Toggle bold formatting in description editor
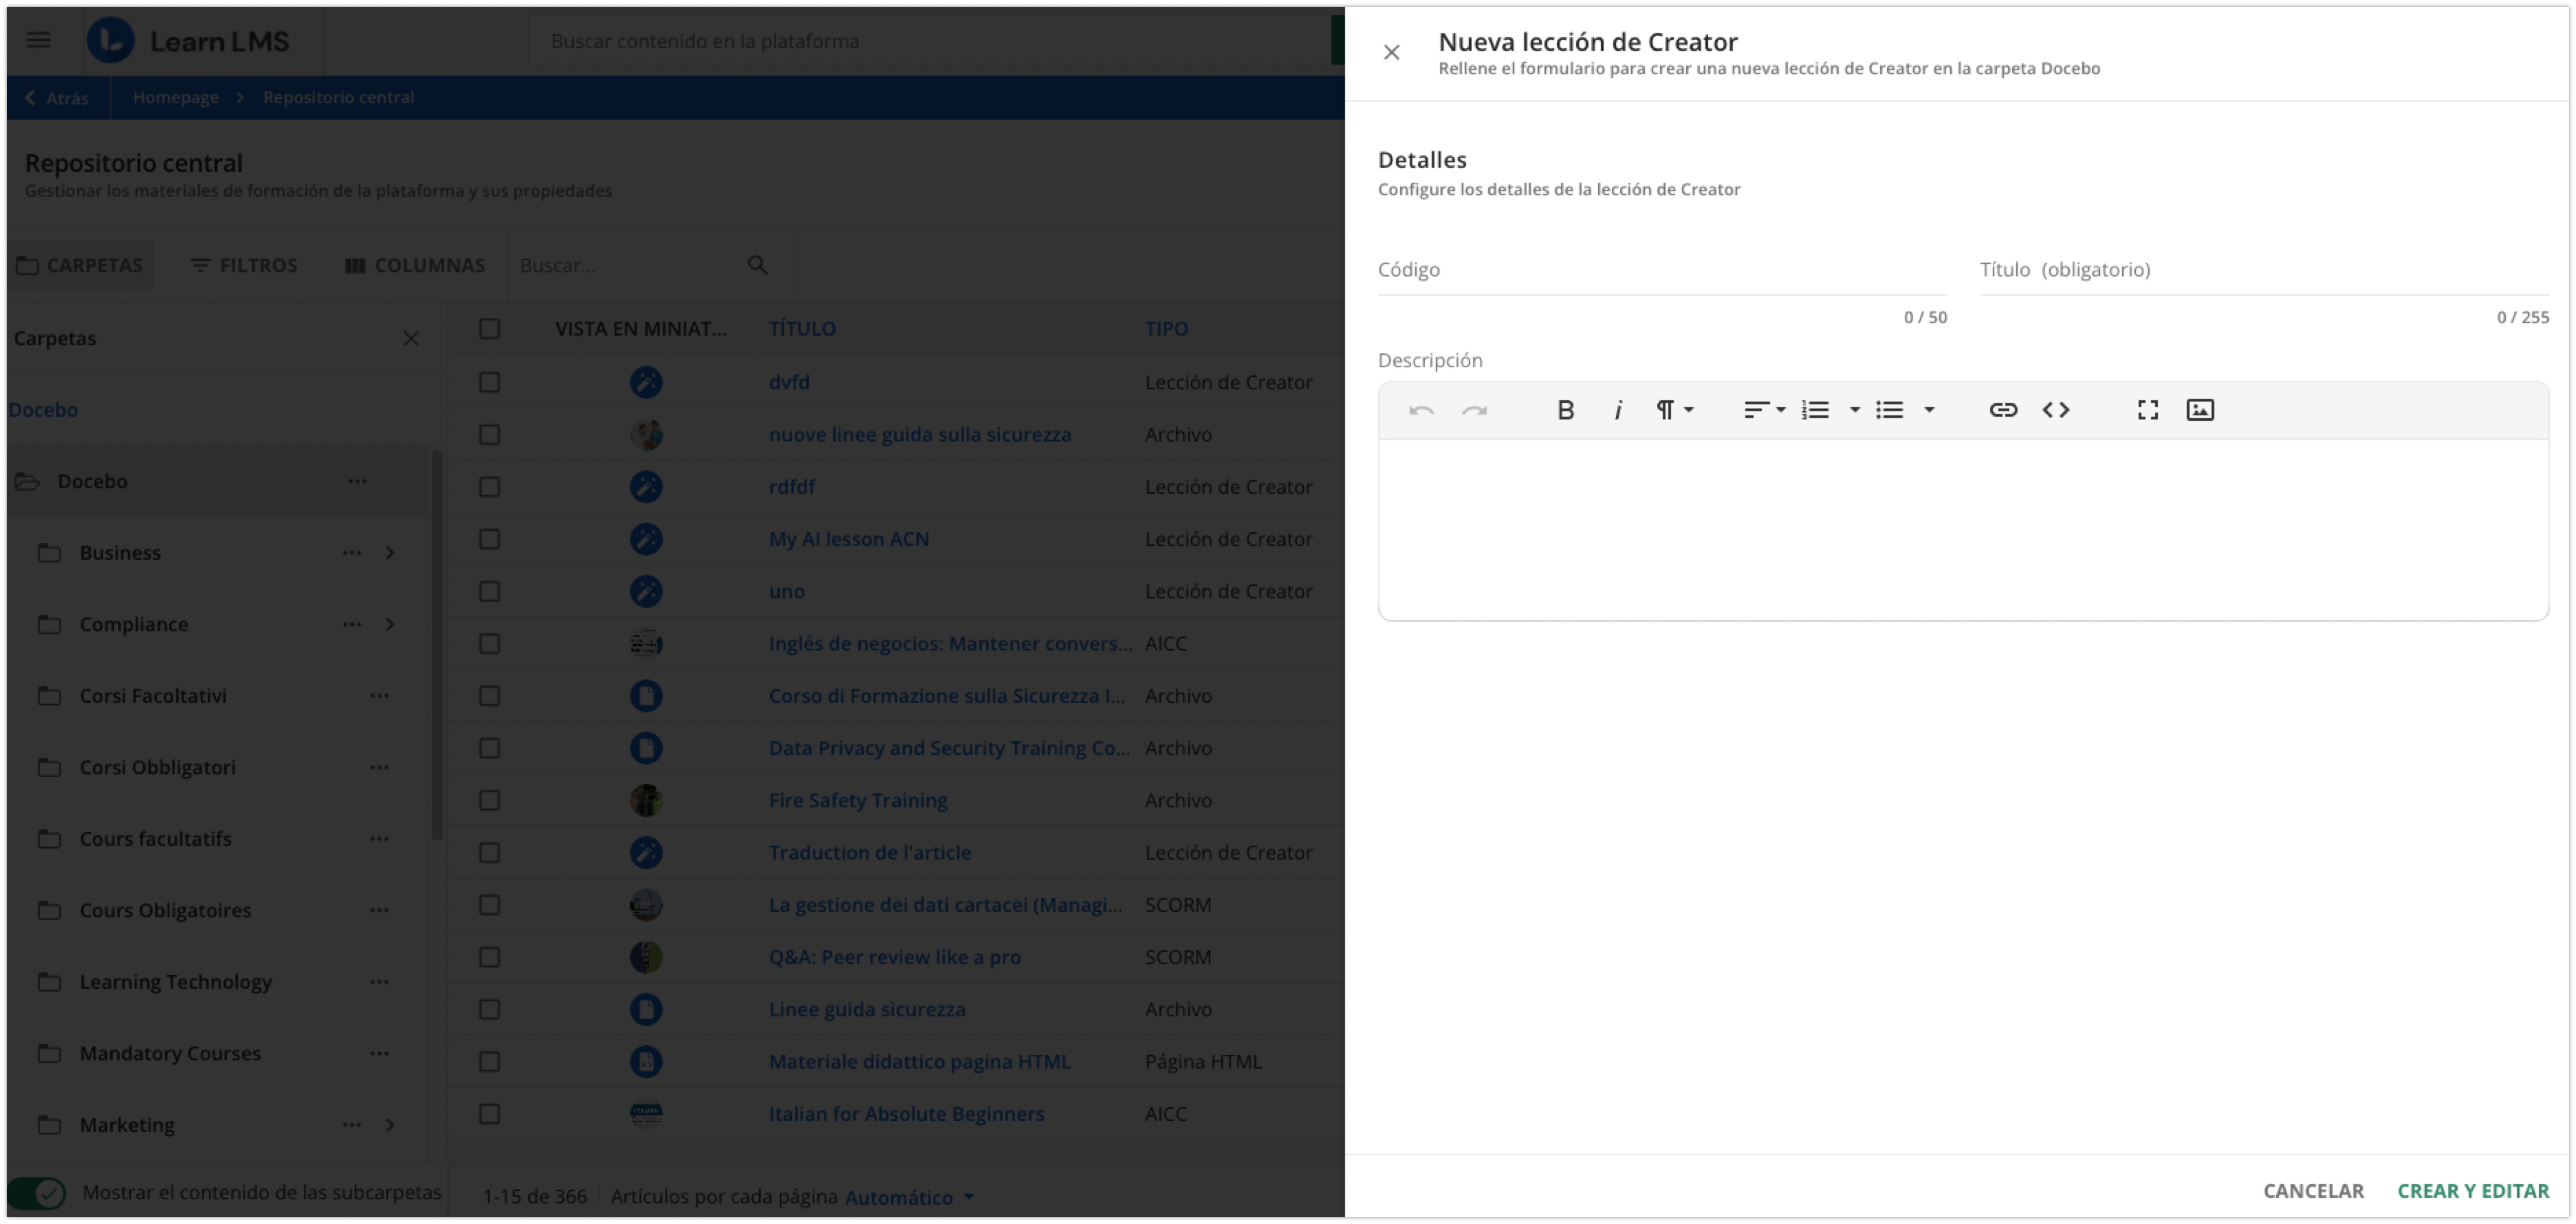The width and height of the screenshot is (2576, 1224). point(1566,410)
